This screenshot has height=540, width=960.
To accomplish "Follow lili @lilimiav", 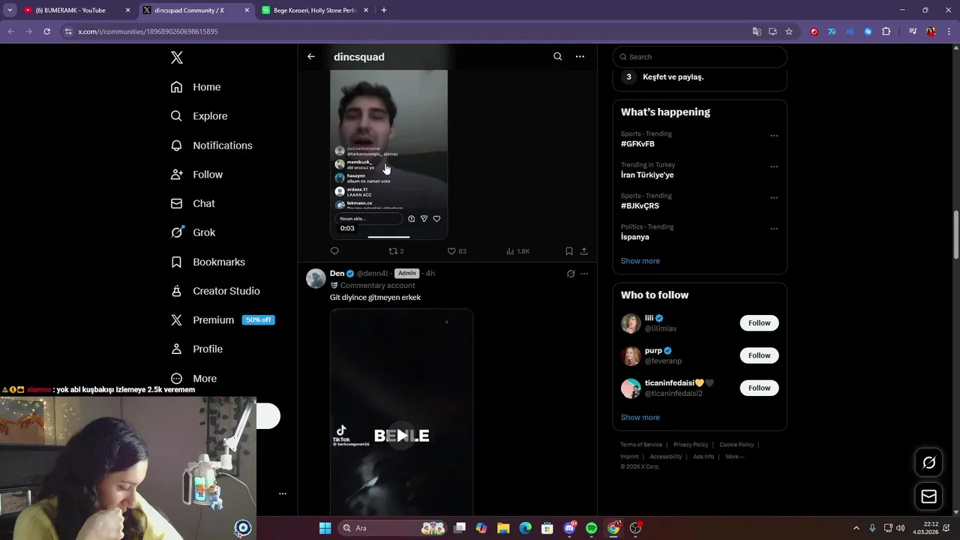I will point(759,323).
